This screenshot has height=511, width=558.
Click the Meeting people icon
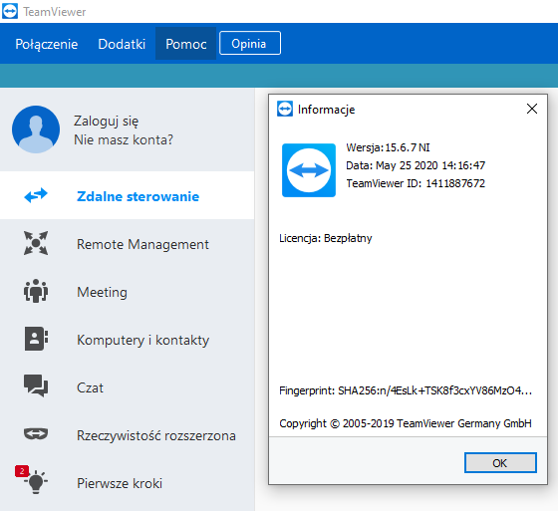[36, 291]
